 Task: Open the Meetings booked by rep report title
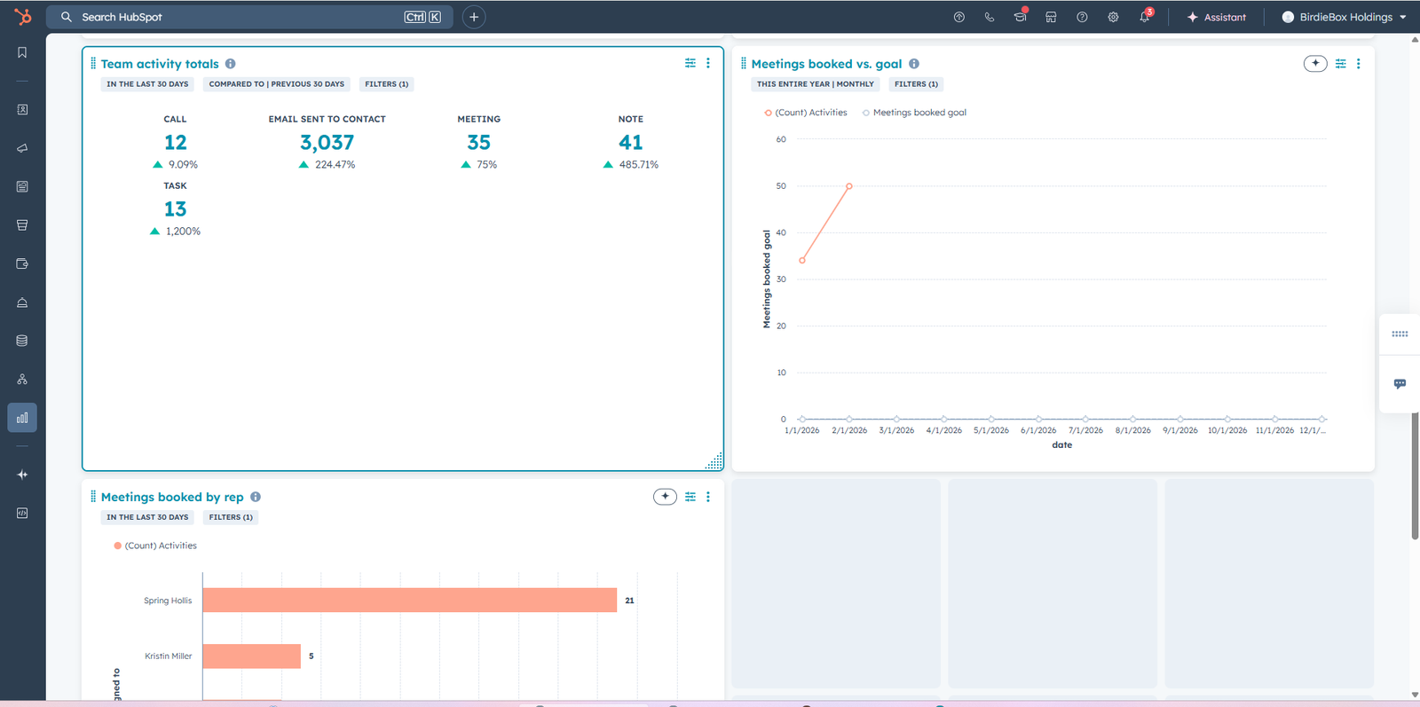pos(172,497)
